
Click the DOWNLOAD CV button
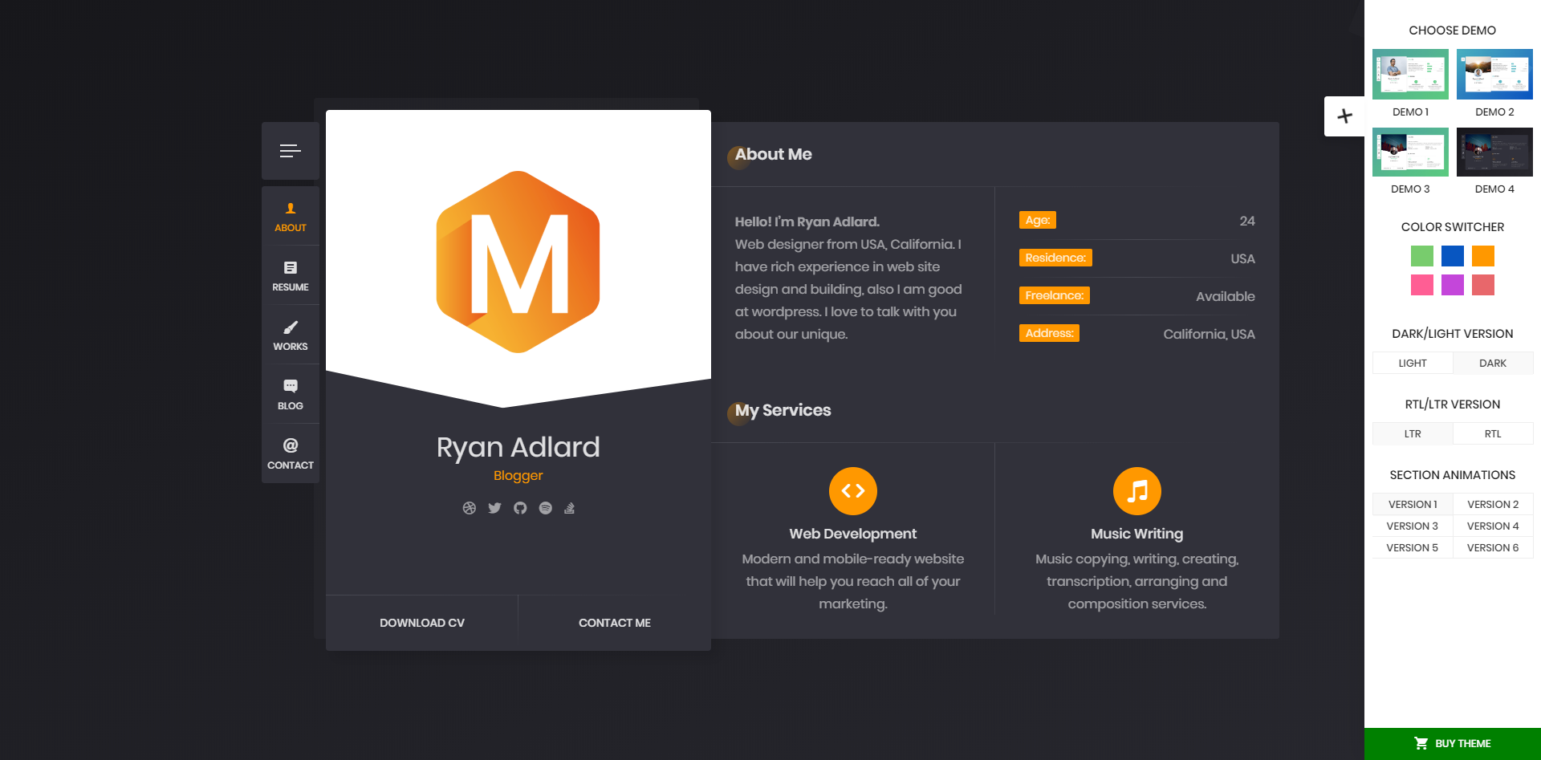422,623
